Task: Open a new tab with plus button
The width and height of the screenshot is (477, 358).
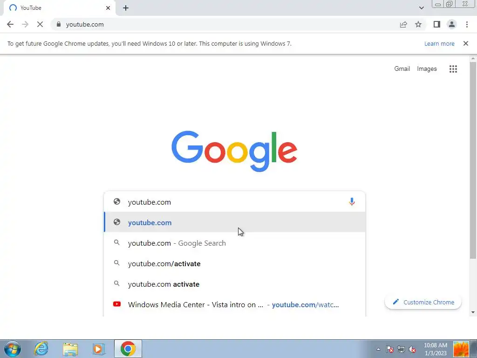Action: 126,8
